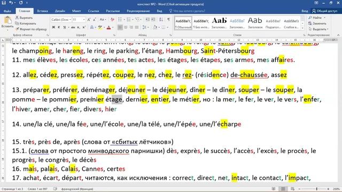
Task: Apply red font color A
Action: pyautogui.click(x=108, y=27)
